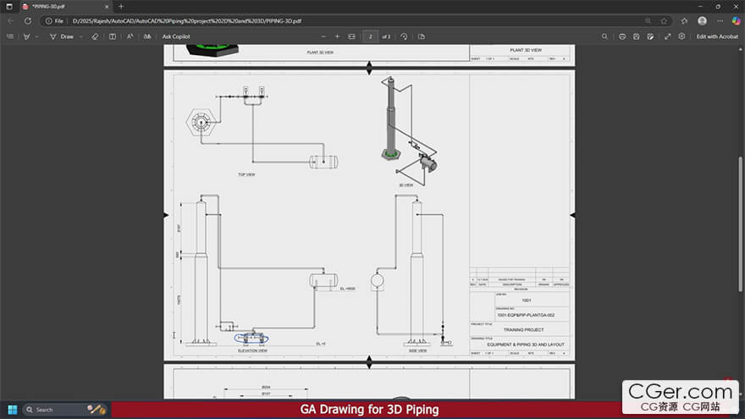
Task: Toggle the table of contents sidebar
Action: [x=9, y=36]
